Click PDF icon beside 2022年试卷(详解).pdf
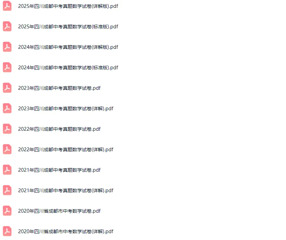This screenshot has width=286, height=240. (x=7, y=149)
